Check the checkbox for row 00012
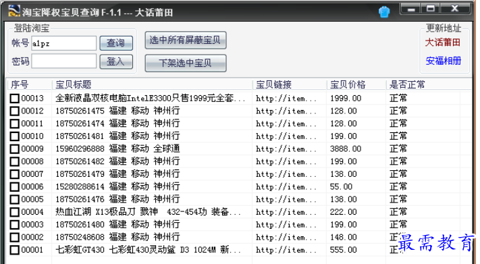This screenshot has width=480, height=264. click(14, 111)
